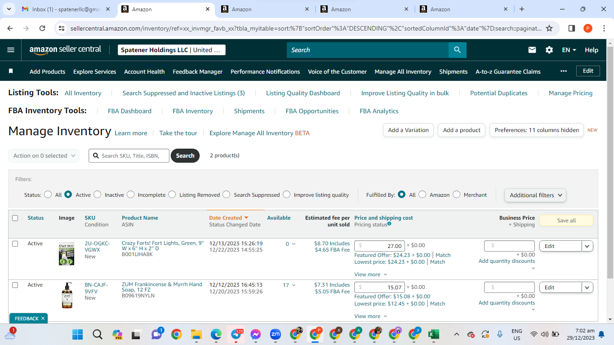The width and height of the screenshot is (614, 345).
Task: Expand the Additional filters dropdown
Action: click(535, 195)
